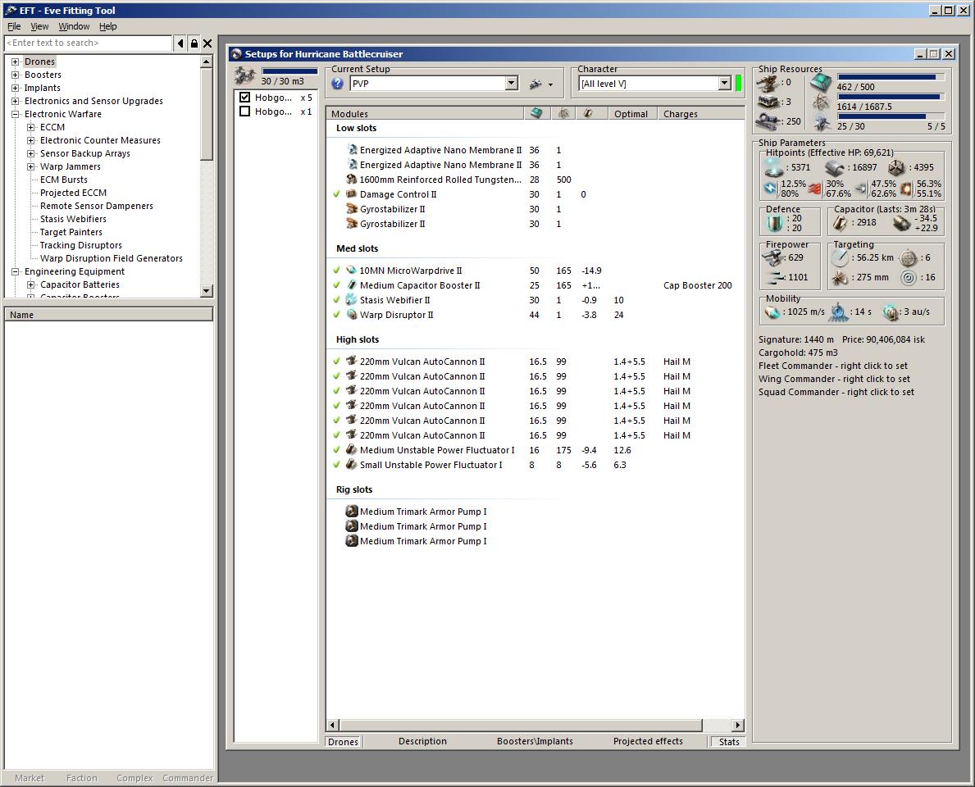Check the Hobgoblin x1 drone checkbox
Viewport: 975px width, 787px height.
(244, 111)
